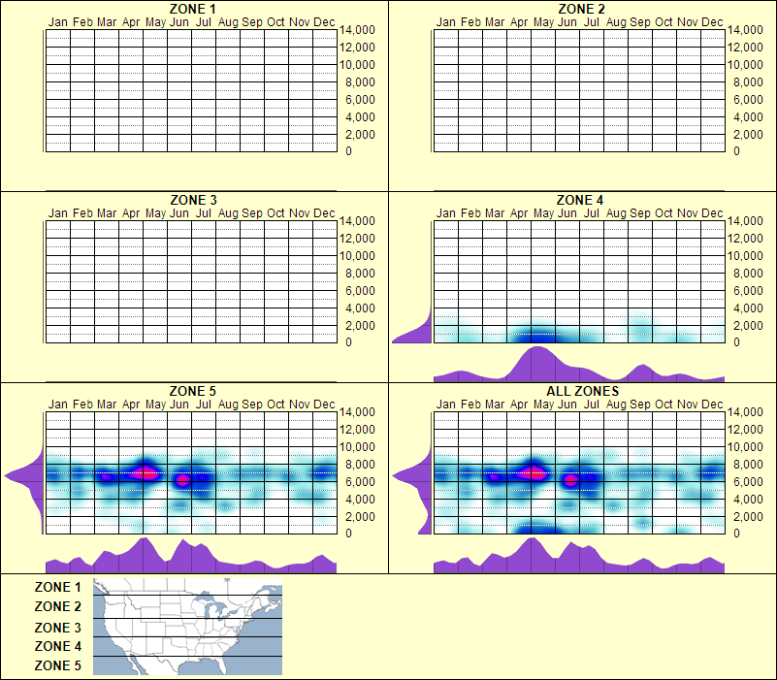This screenshot has width=777, height=680.
Task: Select the purple side histogram of Zone 5
Action: coord(21,475)
